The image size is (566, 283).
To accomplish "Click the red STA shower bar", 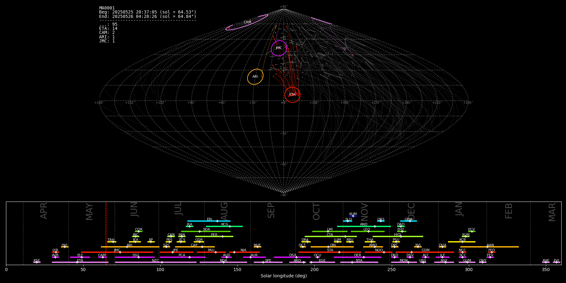I will coord(330,252).
